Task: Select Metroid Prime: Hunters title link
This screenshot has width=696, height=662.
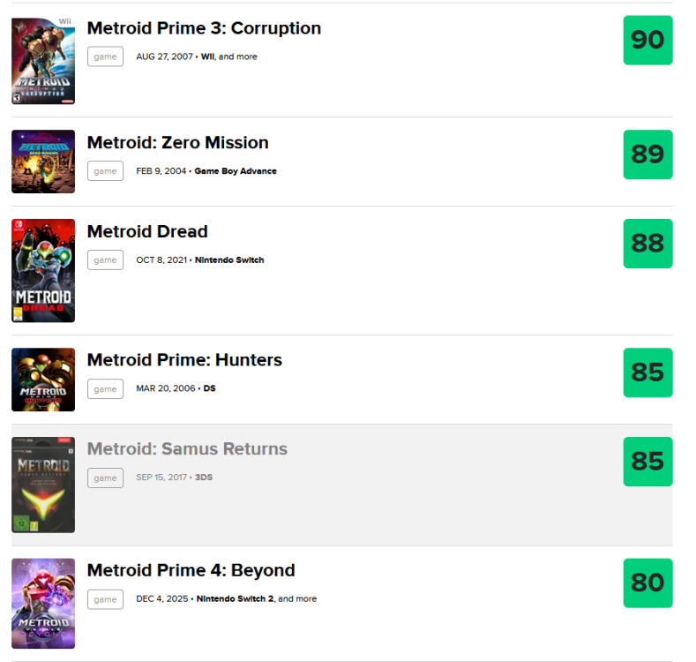Action: tap(184, 360)
